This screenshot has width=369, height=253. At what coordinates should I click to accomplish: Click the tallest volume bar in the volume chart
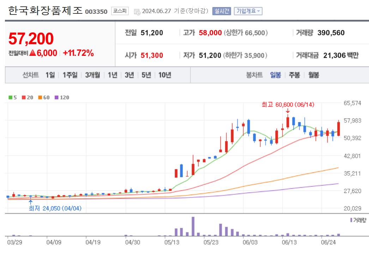tap(193, 226)
